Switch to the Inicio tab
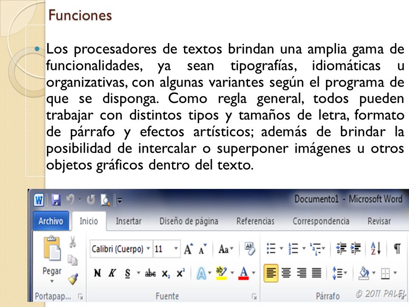 pyautogui.click(x=89, y=221)
